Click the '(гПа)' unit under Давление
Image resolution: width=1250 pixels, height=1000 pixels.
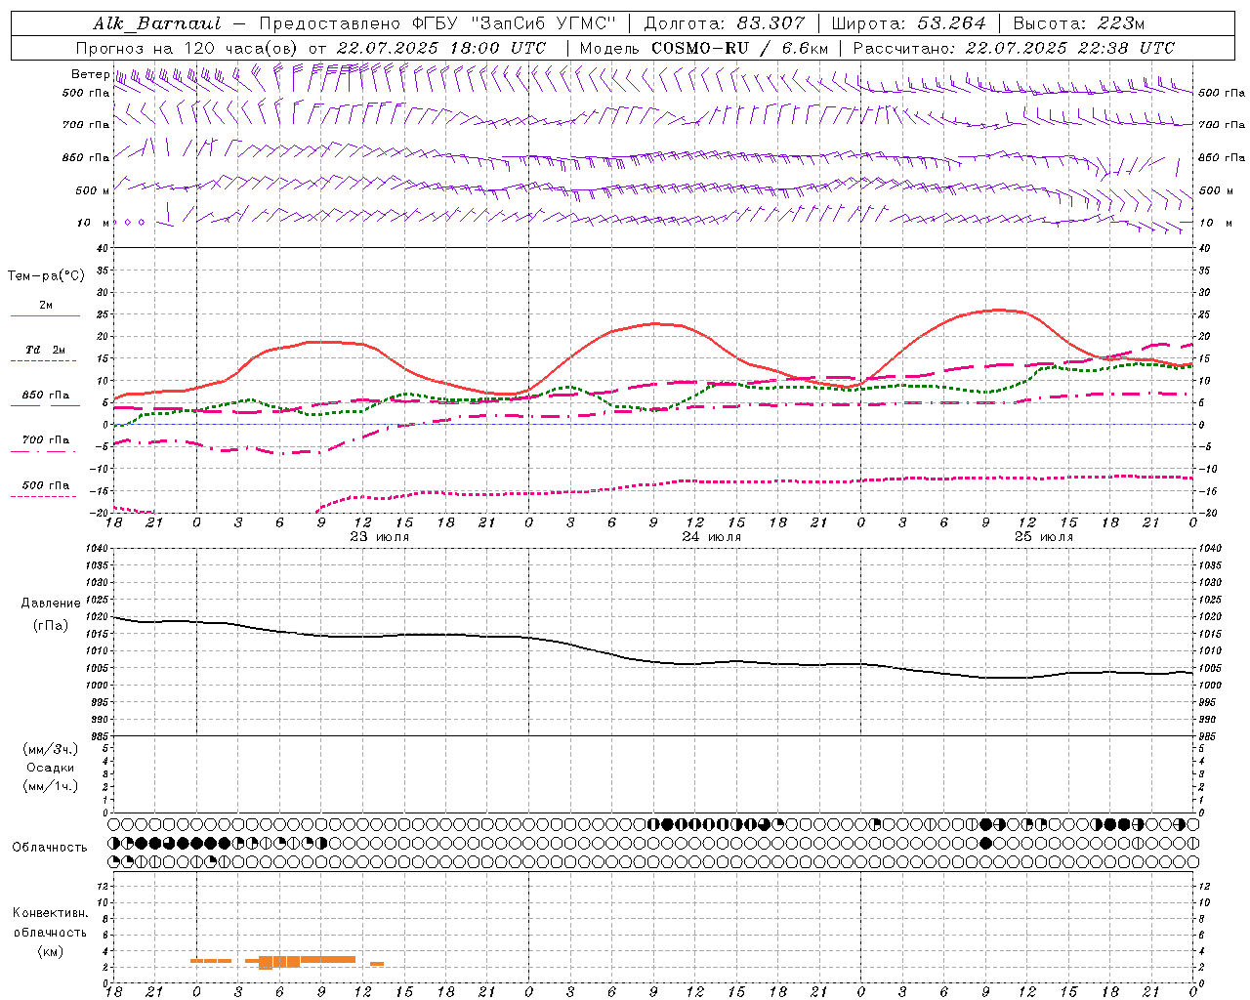pyautogui.click(x=51, y=625)
